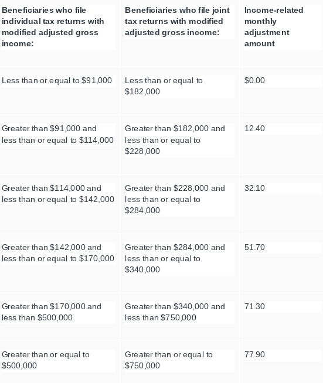The height and width of the screenshot is (383, 323).
Task: Click the $0.00 adjustment amount cell
Action: click(283, 81)
